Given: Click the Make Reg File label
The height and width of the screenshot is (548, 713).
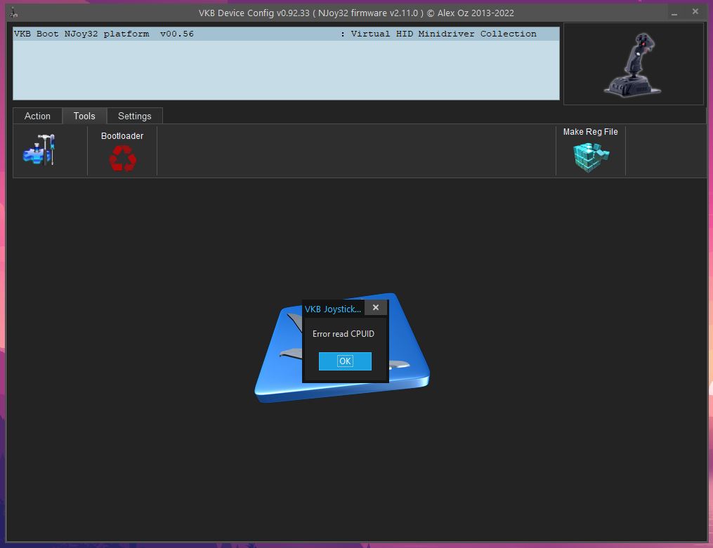Looking at the screenshot, I should 590,132.
